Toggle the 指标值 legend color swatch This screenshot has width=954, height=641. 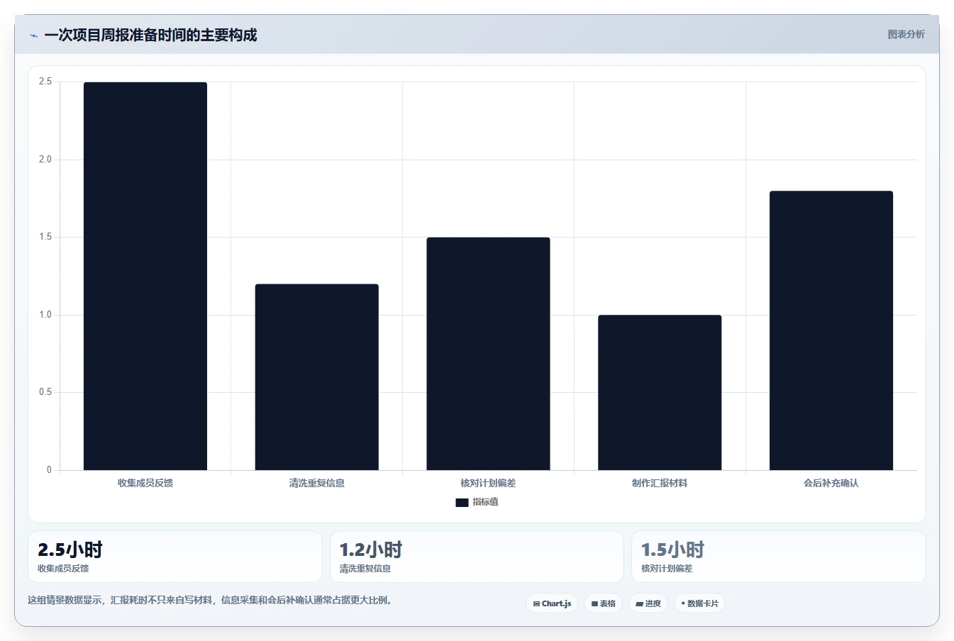point(462,502)
